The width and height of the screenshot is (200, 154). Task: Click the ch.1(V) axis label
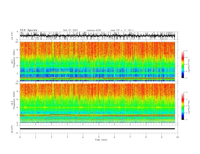12,36
